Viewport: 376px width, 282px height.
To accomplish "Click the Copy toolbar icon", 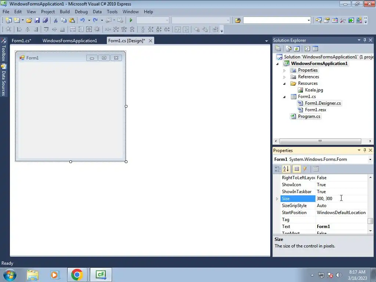I will [64, 21].
